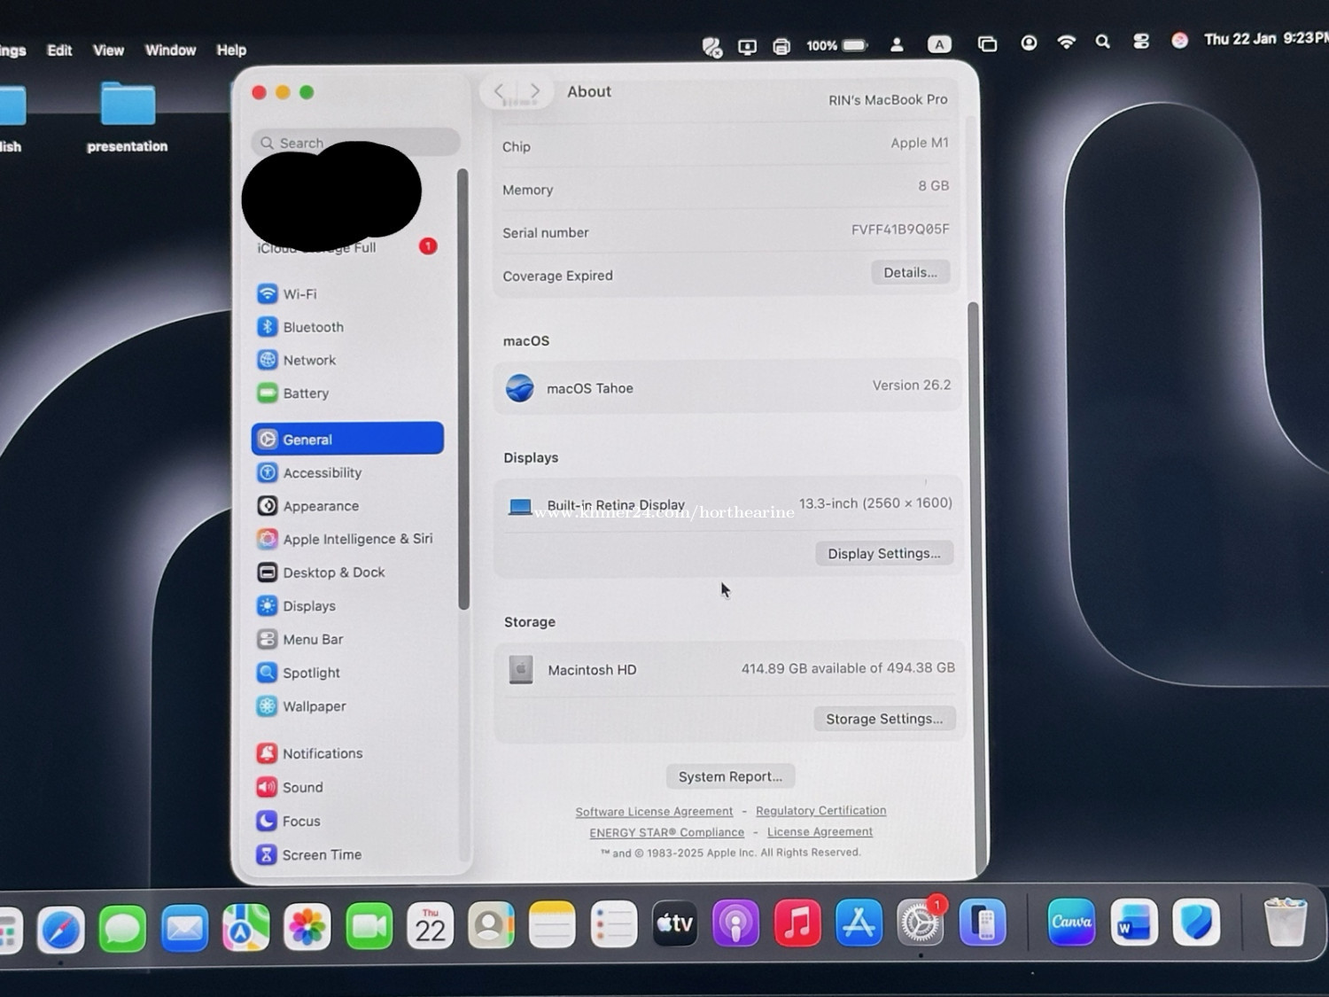Viewport: 1329px width, 997px height.
Task: Open Wi-Fi settings in sidebar
Action: [299, 294]
